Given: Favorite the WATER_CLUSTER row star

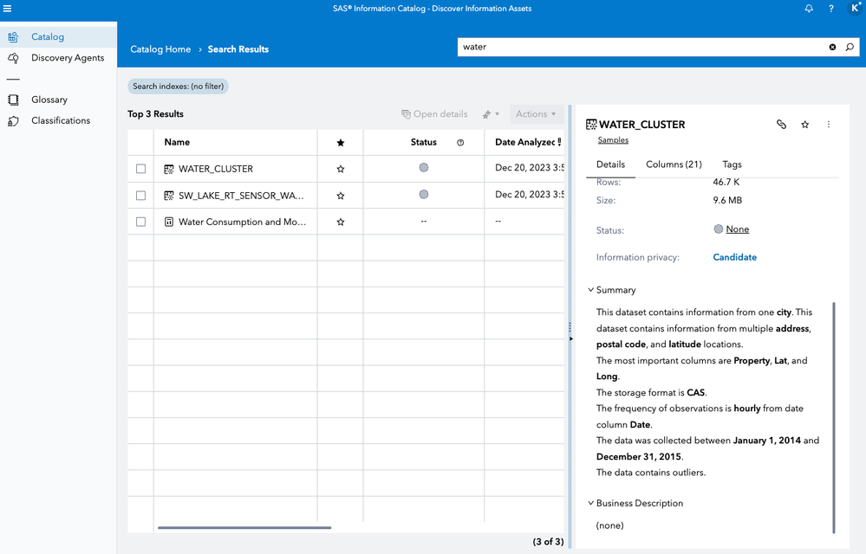Looking at the screenshot, I should tap(340, 170).
